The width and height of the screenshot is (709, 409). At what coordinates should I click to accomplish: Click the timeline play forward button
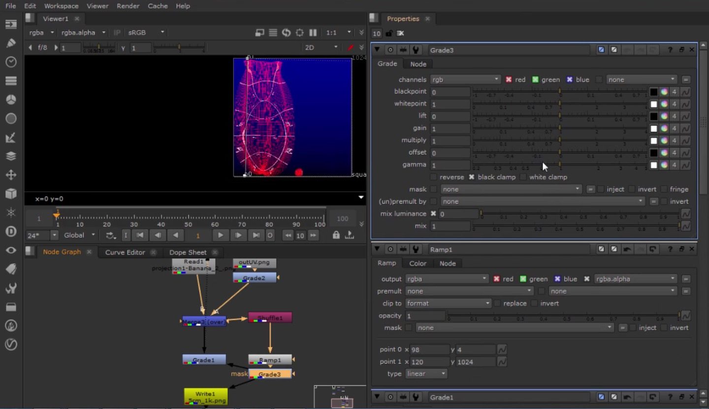221,235
